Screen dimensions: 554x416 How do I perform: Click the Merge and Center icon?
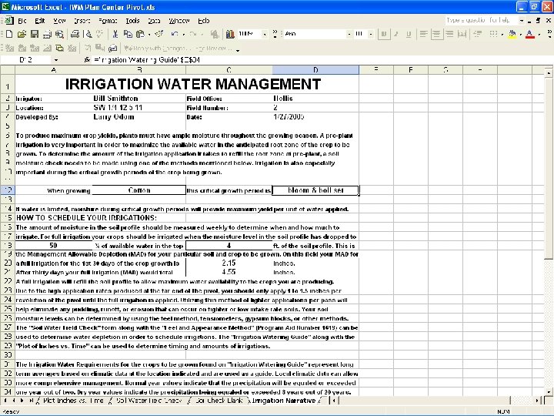click(462, 34)
